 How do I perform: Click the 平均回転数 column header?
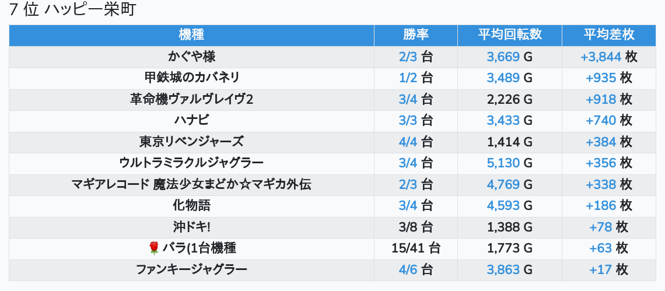click(x=510, y=35)
